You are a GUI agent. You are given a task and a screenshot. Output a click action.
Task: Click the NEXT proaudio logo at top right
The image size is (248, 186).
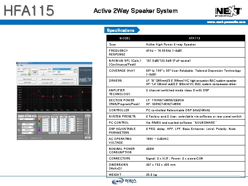[x=228, y=11]
